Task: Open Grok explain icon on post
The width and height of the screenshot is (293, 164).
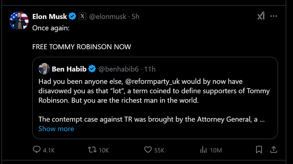Action: (261, 16)
